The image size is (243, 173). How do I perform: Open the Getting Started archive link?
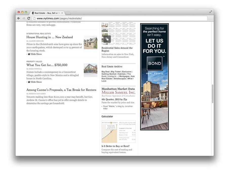pos(109,74)
